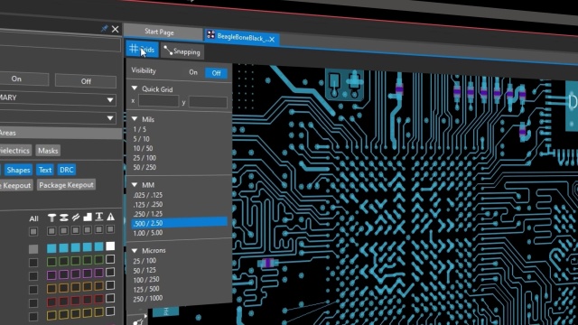Open the dropdown below the On/Off buttons
Viewport: 578px width, 325px height.
click(x=58, y=98)
